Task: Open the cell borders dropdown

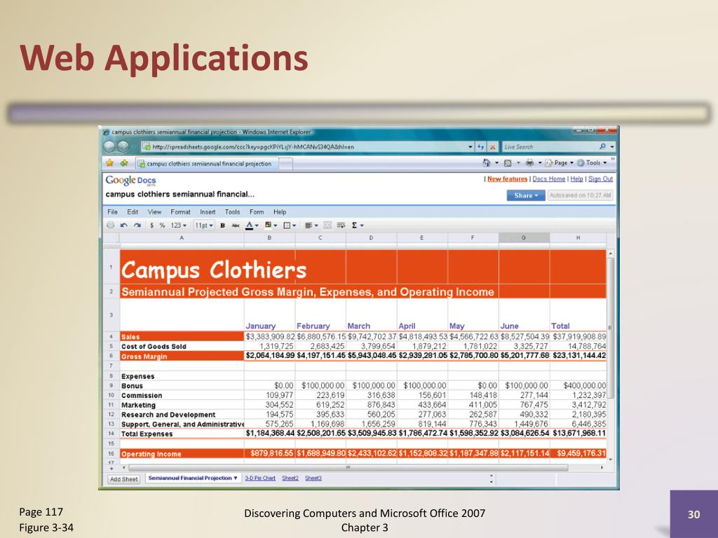Action: (290, 226)
